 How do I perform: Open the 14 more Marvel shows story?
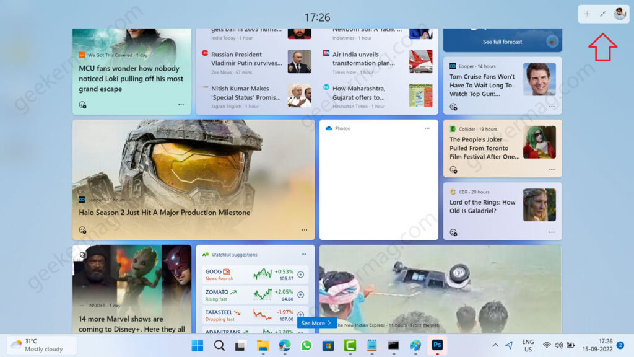pos(132,324)
